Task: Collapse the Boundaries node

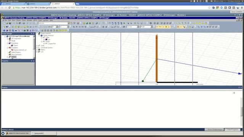Action: click(8, 43)
